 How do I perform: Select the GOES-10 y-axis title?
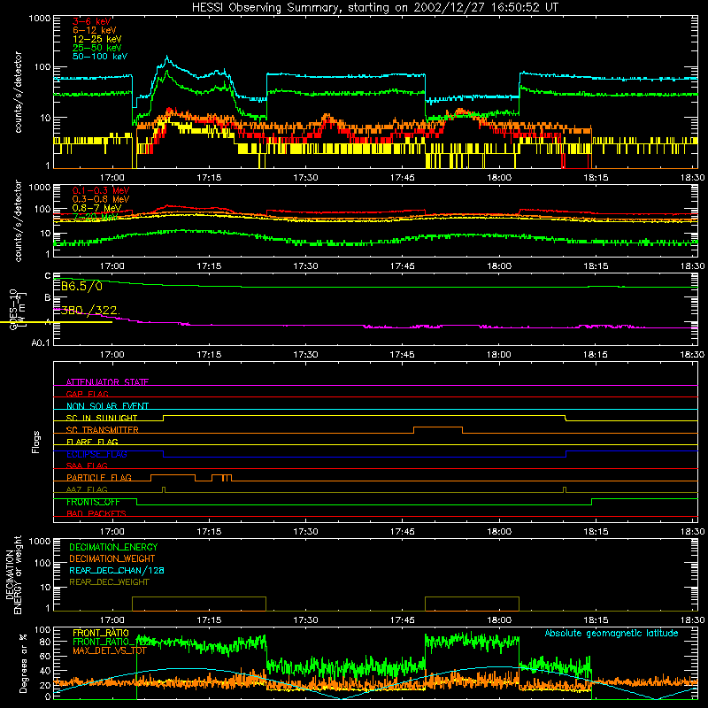point(17,311)
